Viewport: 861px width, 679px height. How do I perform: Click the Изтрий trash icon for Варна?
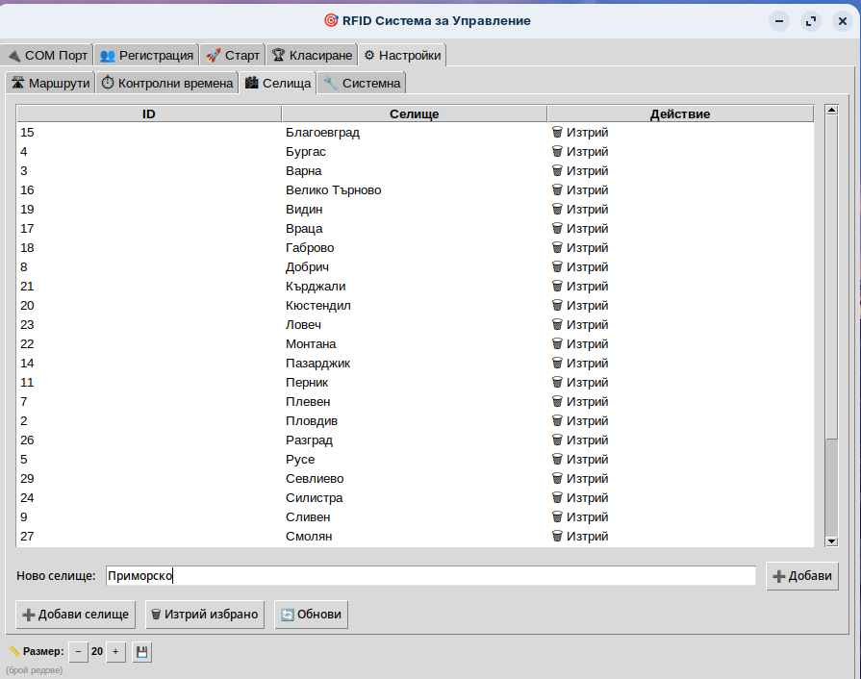point(557,171)
